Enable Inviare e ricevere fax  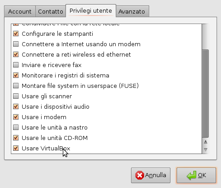click(x=16, y=65)
